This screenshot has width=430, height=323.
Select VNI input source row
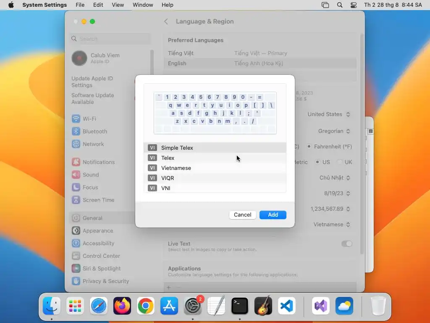[215, 188]
